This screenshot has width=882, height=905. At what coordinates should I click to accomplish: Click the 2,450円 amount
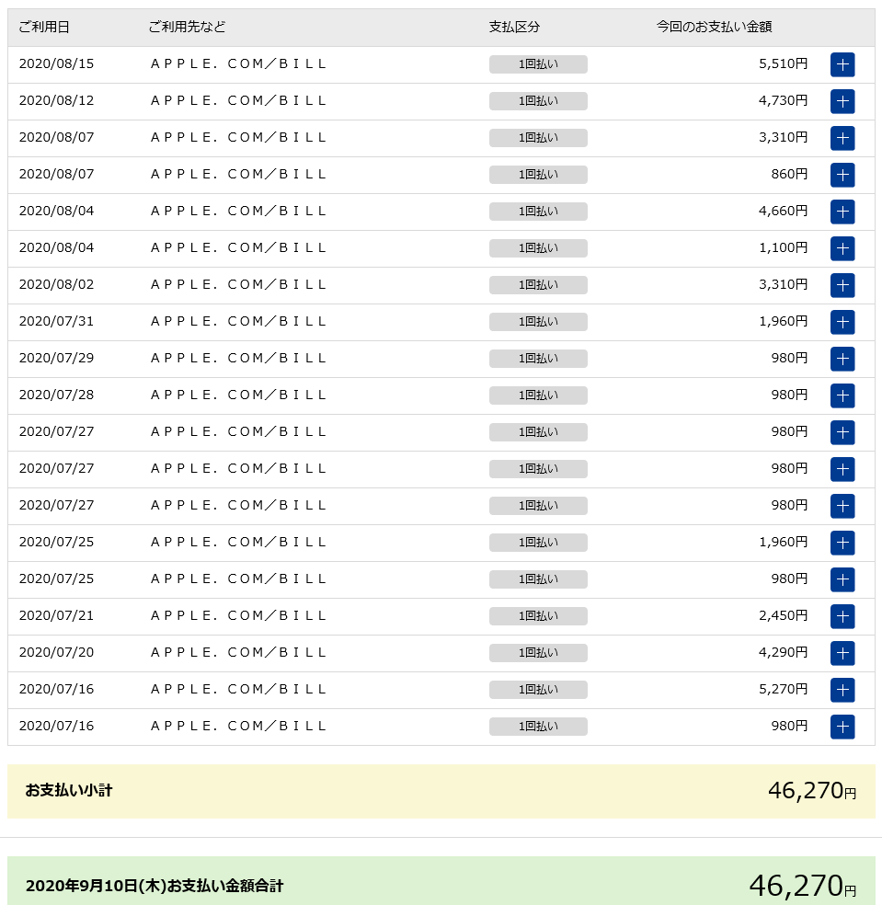click(x=784, y=616)
